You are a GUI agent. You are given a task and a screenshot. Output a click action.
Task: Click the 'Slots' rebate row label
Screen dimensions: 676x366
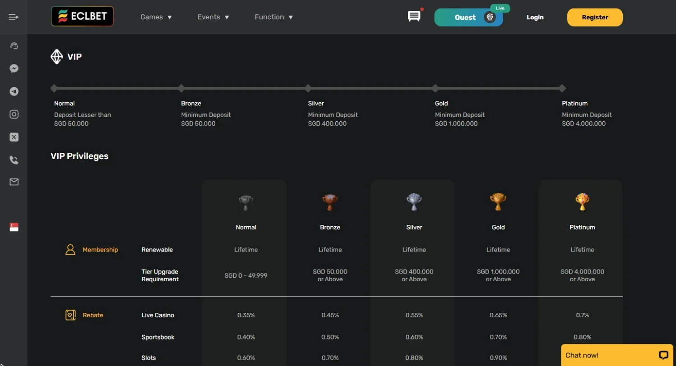point(148,358)
